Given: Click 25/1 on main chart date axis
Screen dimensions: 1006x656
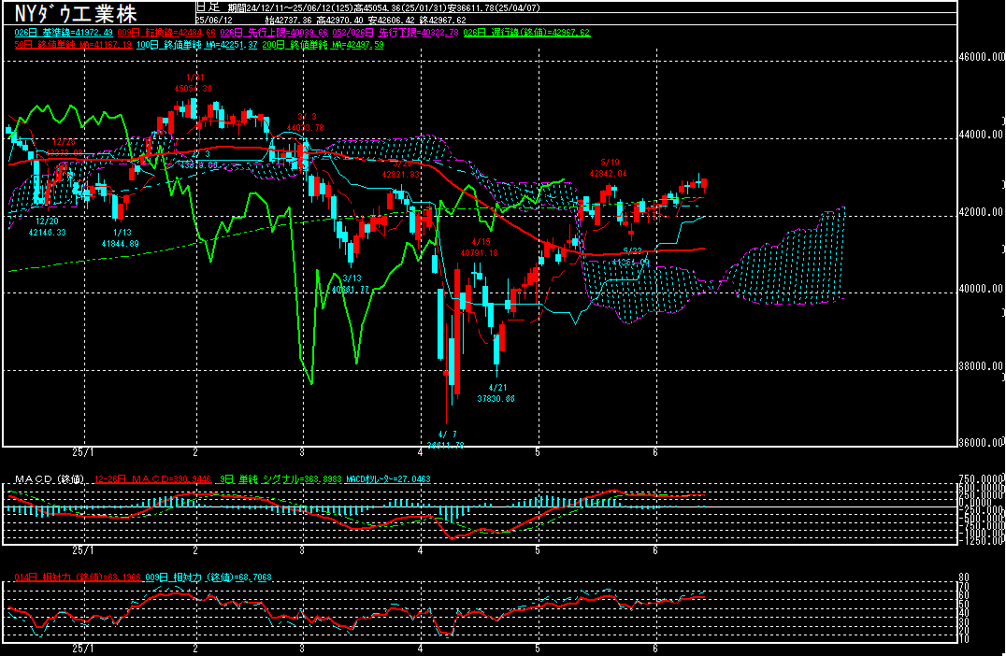Looking at the screenshot, I should 83,452.
